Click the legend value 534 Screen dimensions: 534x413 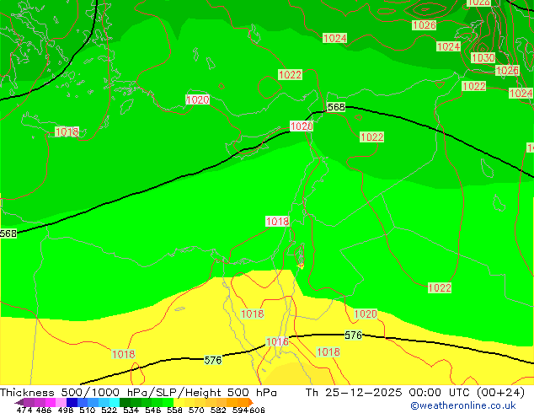pos(131,410)
